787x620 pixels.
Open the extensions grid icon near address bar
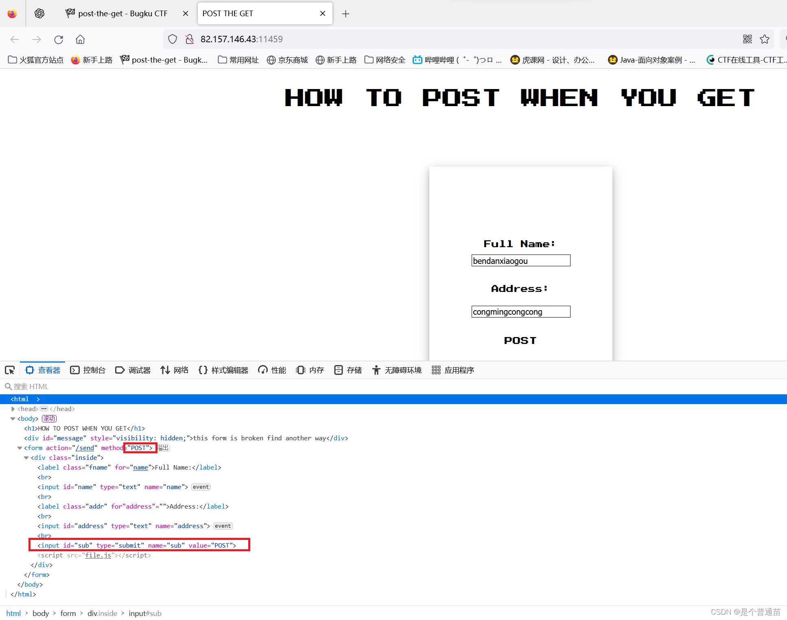[x=747, y=39]
